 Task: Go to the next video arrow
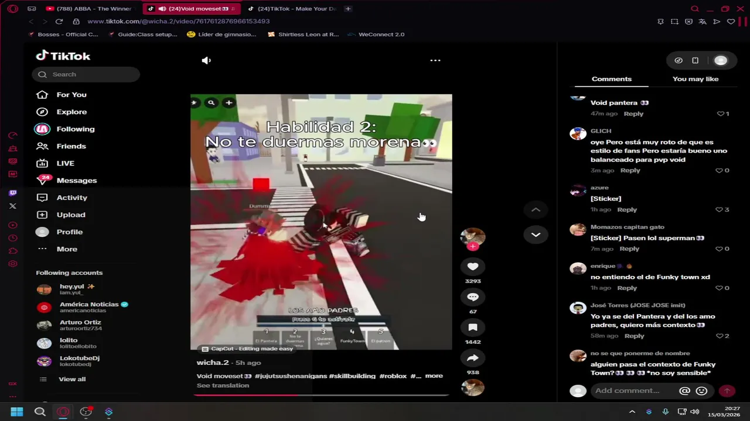536,234
